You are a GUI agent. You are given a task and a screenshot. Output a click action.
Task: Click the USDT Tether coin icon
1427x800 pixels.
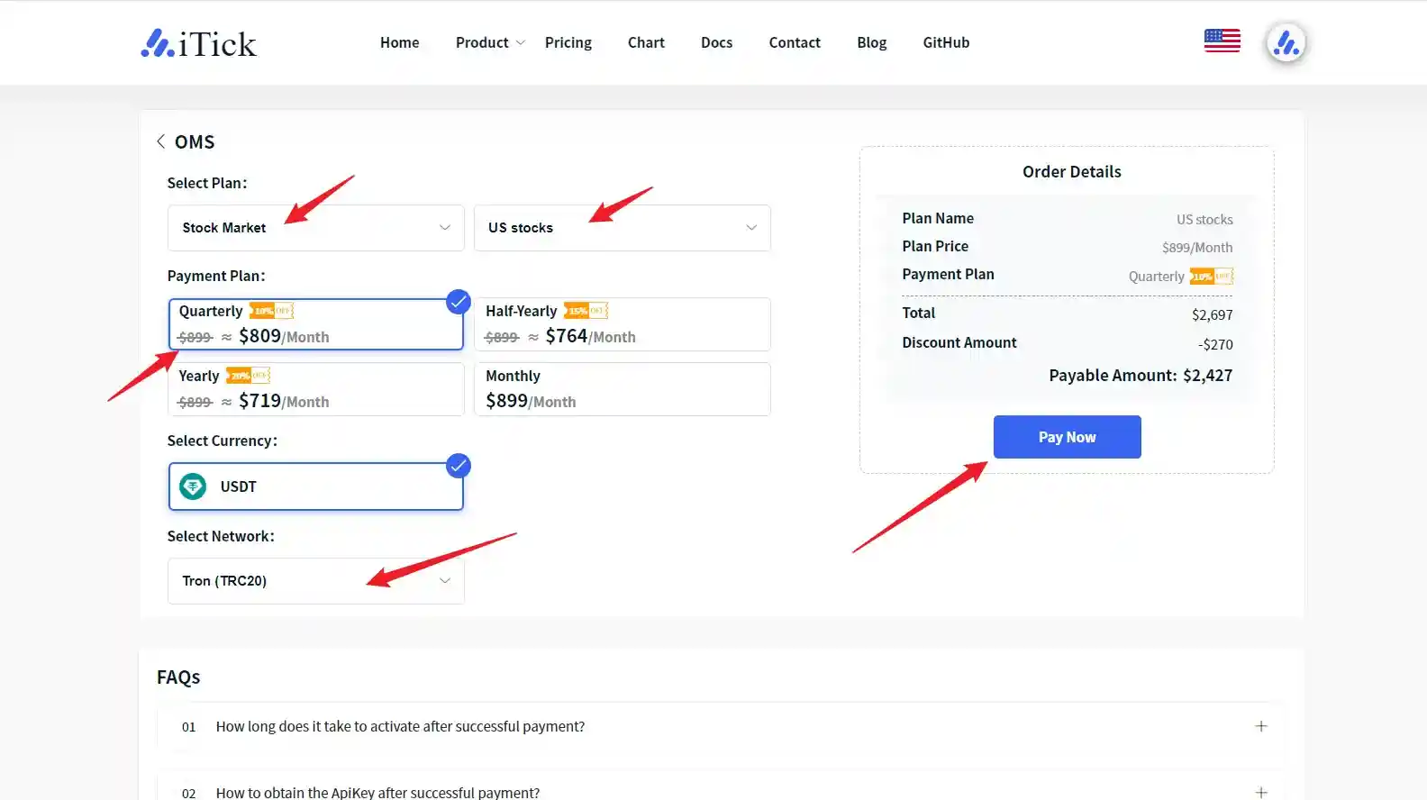193,486
